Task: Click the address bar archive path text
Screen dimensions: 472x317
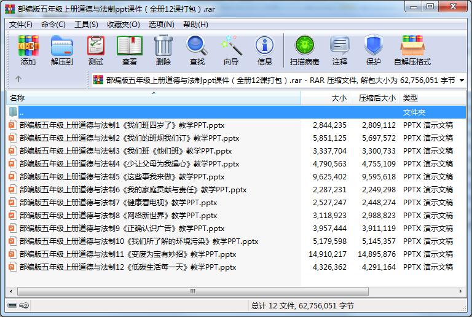Action: (280, 80)
